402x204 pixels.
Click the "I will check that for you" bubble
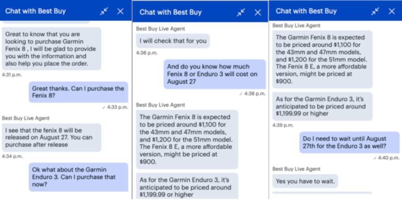coord(173,41)
